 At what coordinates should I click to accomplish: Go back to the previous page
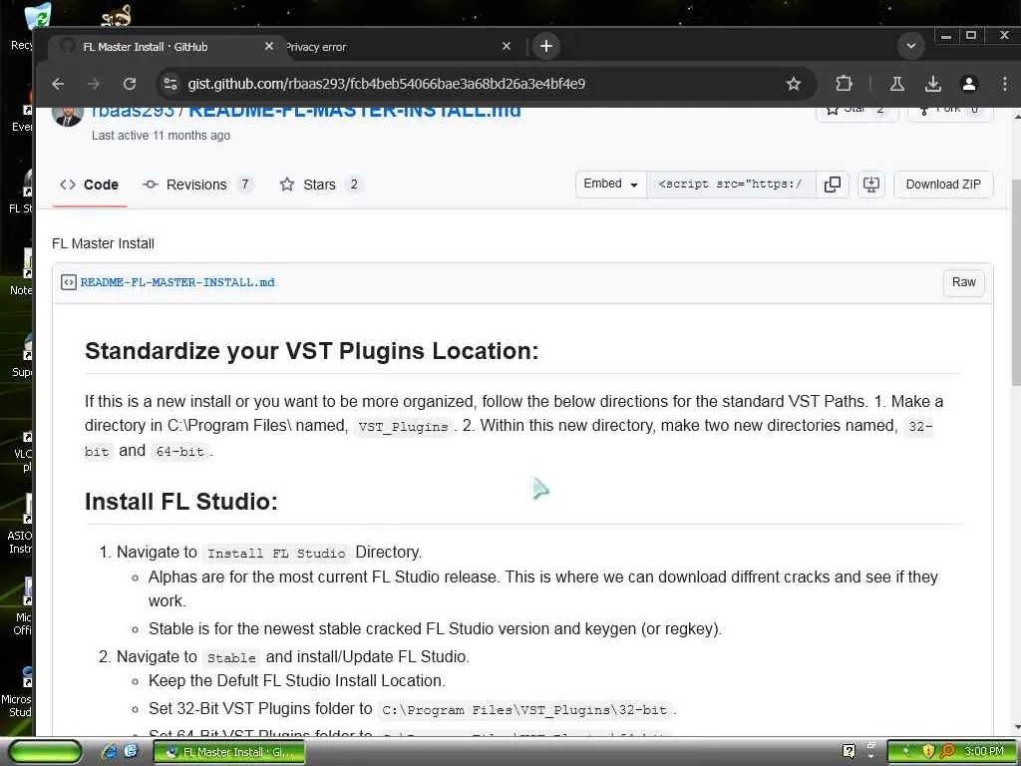click(58, 84)
